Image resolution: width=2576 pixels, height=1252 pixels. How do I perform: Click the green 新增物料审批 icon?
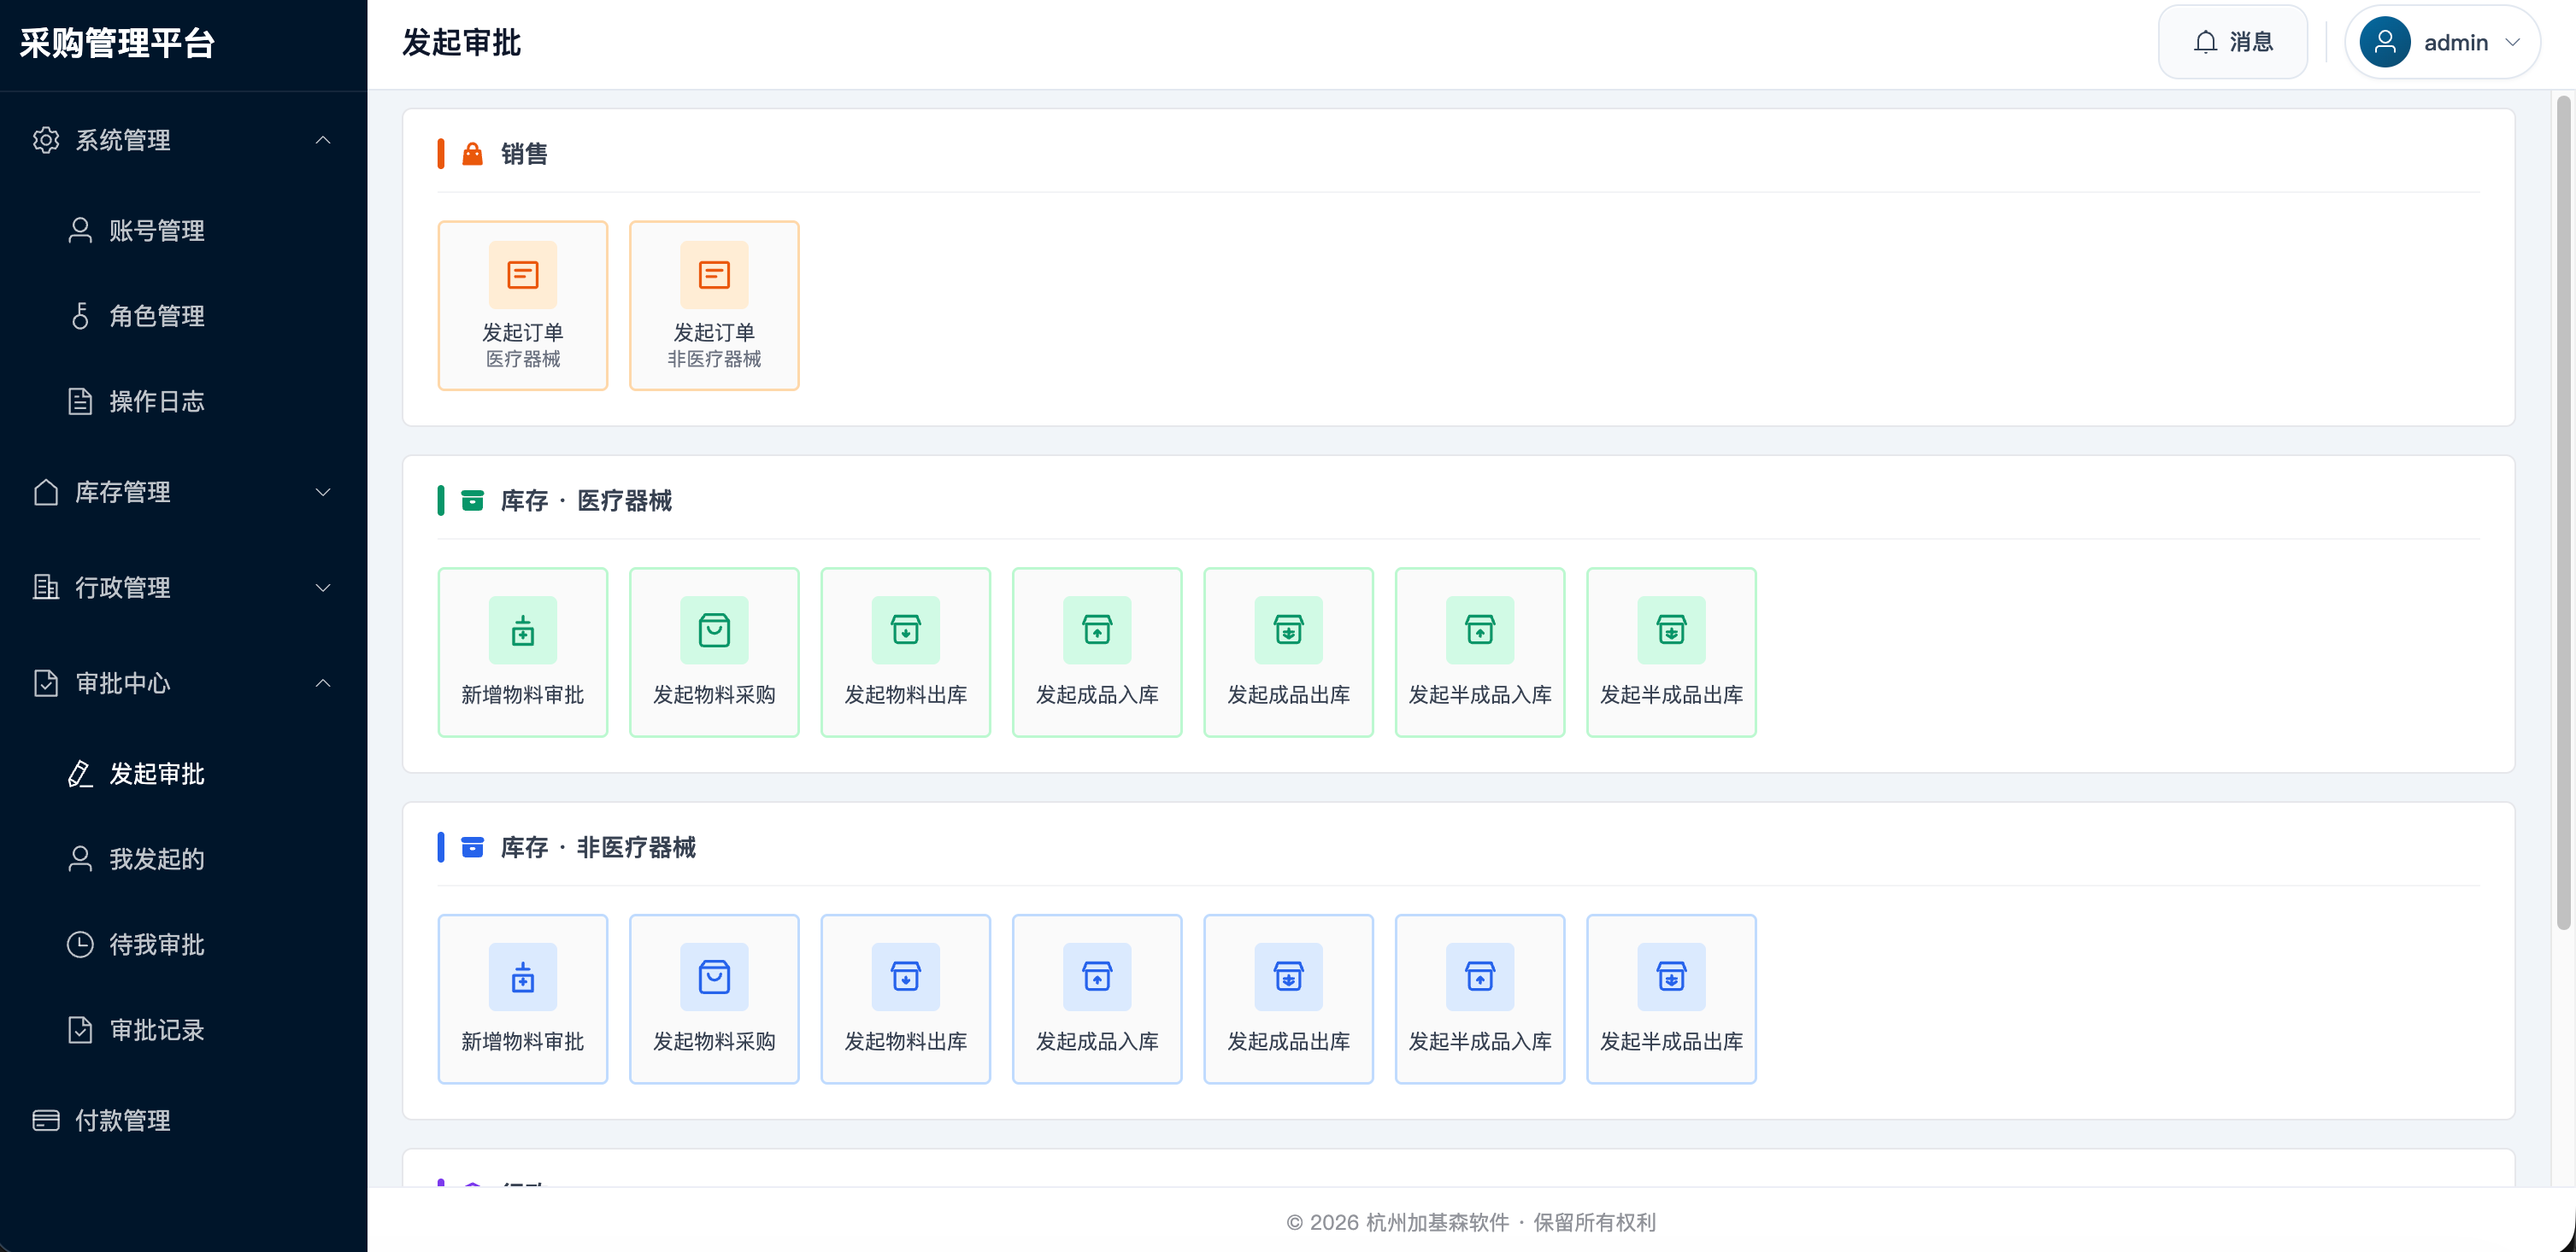pyautogui.click(x=523, y=630)
